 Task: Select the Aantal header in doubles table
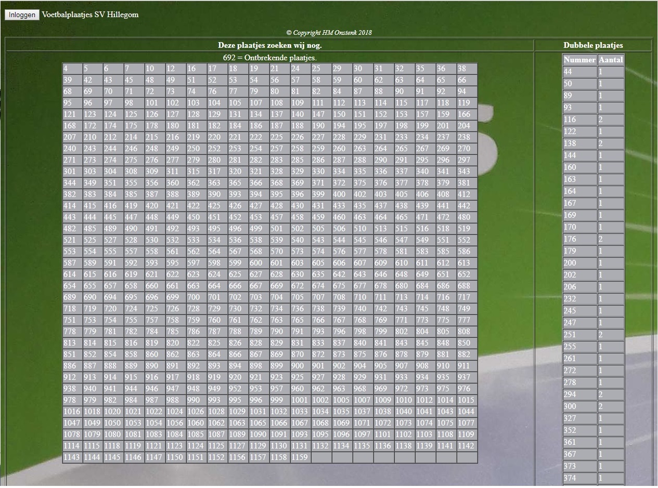611,60
